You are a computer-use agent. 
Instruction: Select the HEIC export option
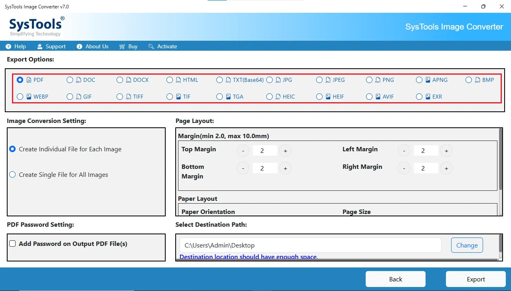(269, 97)
